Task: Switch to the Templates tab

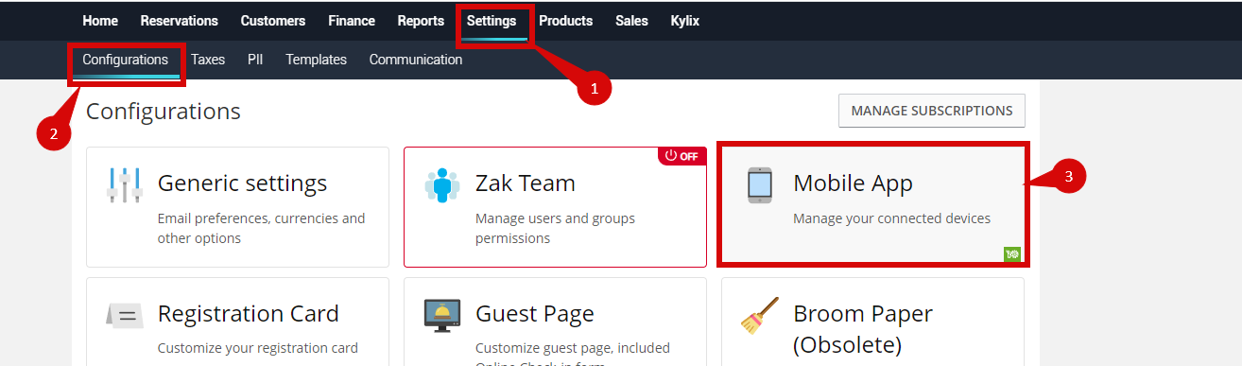Action: click(317, 60)
